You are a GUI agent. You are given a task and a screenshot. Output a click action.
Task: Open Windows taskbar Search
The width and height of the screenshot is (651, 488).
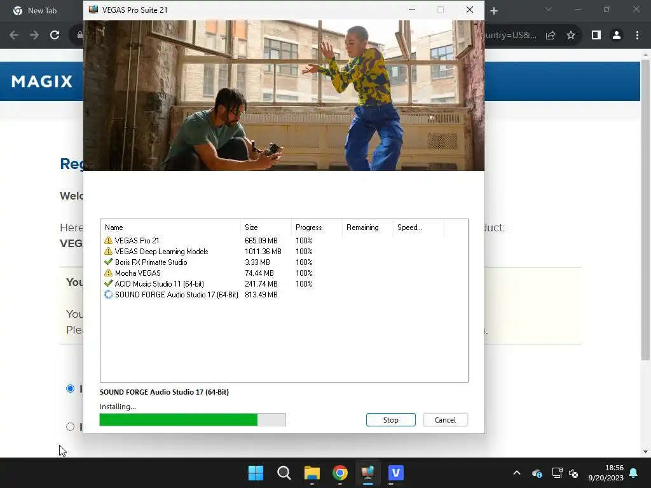click(284, 473)
